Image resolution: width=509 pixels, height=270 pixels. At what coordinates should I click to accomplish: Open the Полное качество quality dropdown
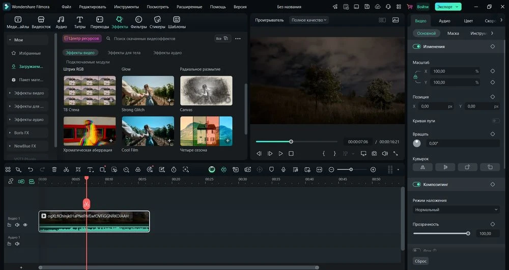point(309,20)
